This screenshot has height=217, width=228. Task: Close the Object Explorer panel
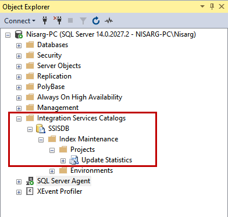(222, 6)
